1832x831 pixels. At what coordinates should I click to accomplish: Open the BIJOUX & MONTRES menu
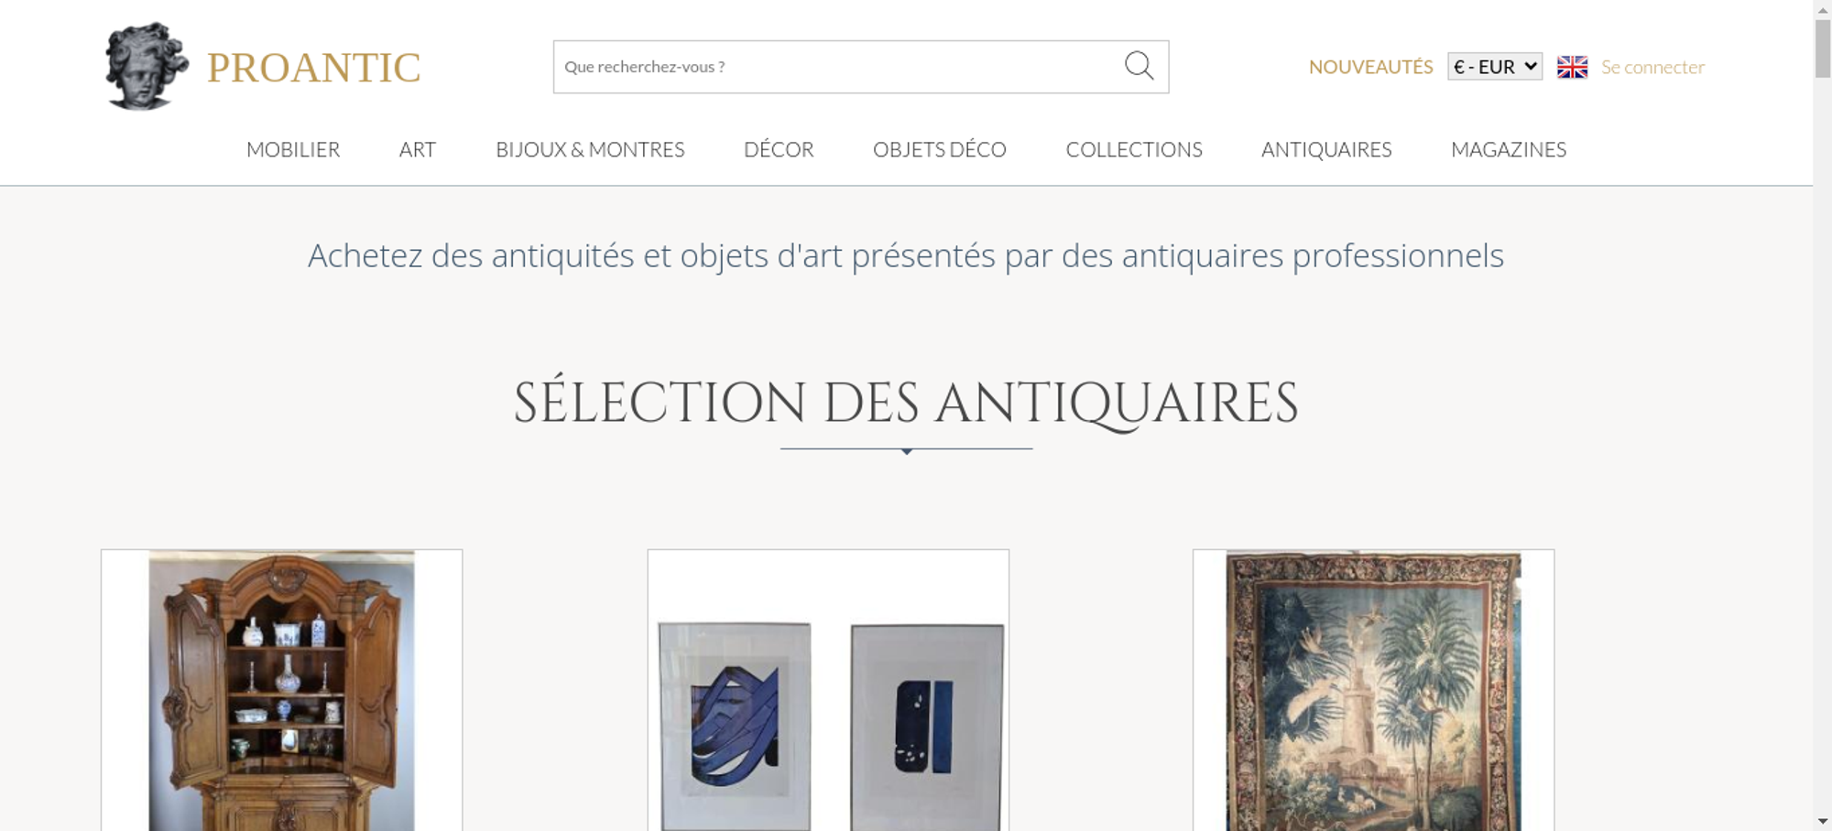590,149
